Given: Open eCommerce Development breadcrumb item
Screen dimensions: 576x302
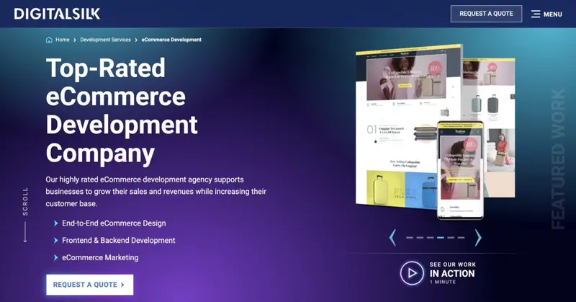Looking at the screenshot, I should (x=171, y=40).
